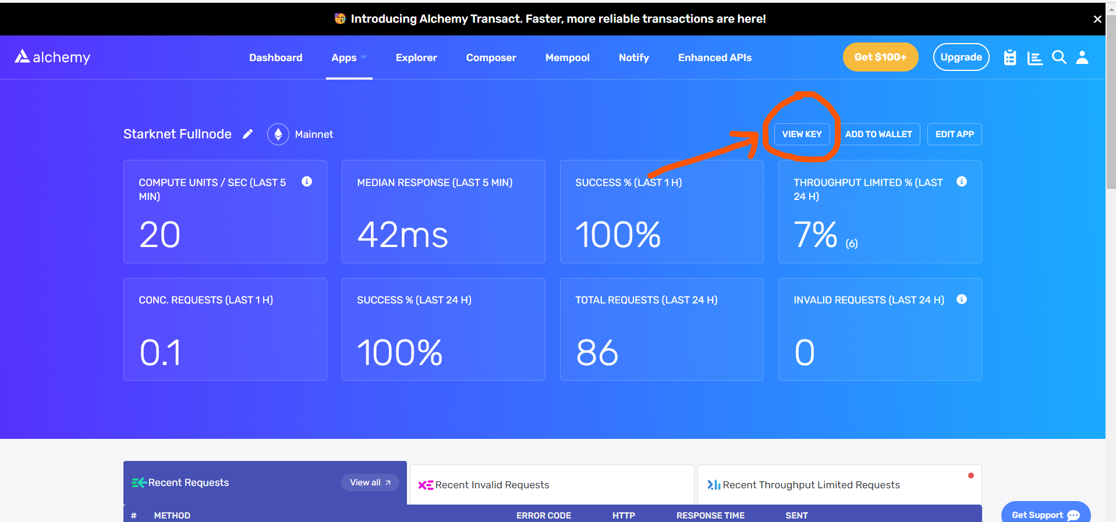The image size is (1116, 522).
Task: Click the search magnifier icon
Action: pos(1059,57)
